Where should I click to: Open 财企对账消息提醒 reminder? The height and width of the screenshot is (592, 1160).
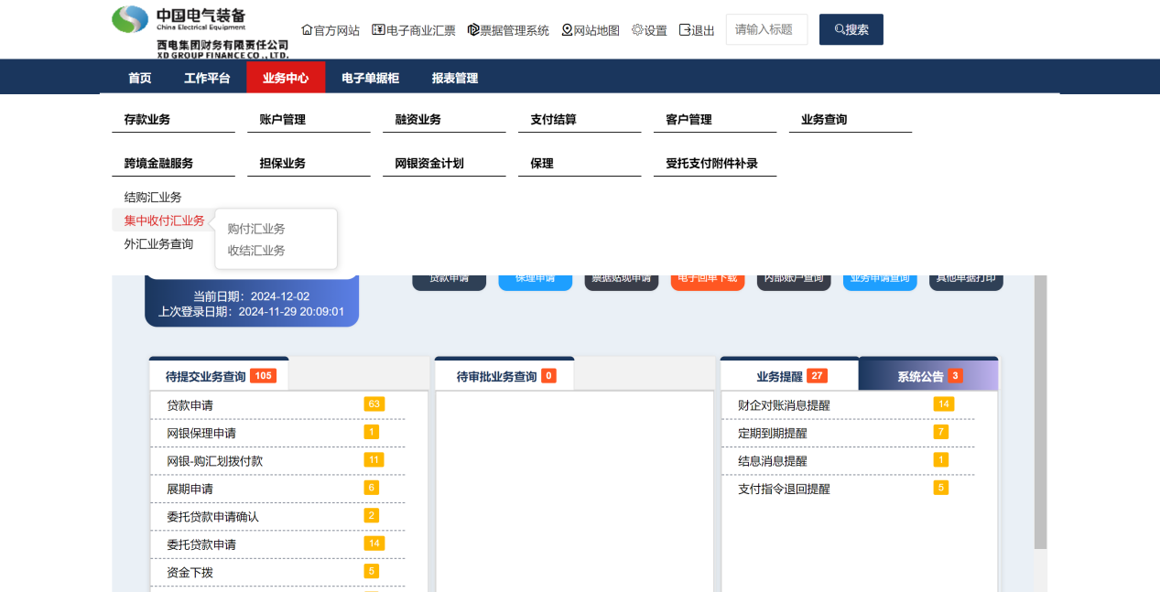click(784, 405)
